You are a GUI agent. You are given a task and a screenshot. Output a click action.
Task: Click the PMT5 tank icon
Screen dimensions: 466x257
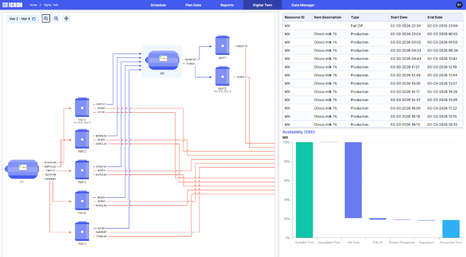pos(82,231)
